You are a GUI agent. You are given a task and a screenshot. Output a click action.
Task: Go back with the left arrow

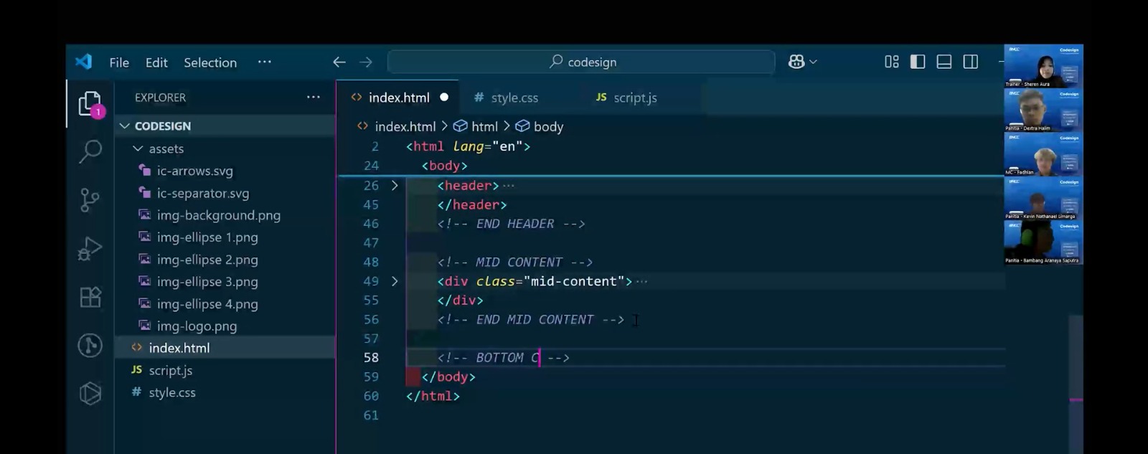339,62
